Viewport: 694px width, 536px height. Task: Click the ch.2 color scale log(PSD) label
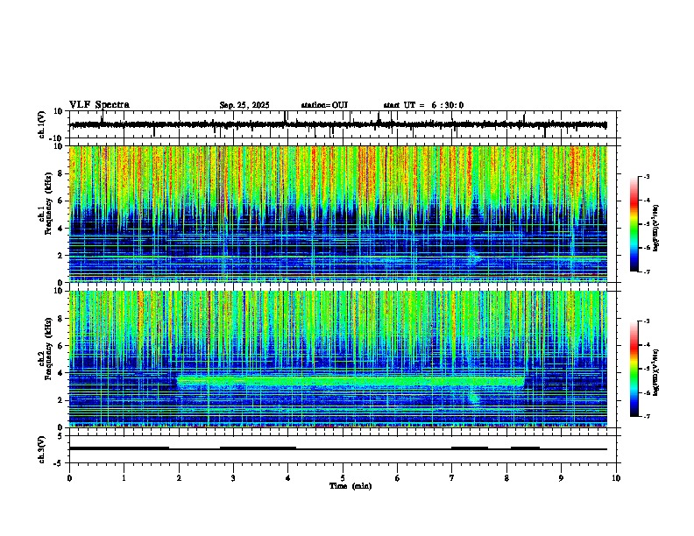pos(656,373)
